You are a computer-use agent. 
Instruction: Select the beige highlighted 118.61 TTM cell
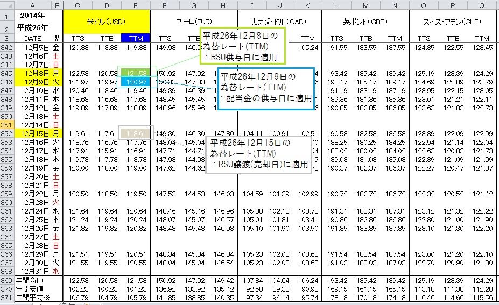click(x=136, y=133)
